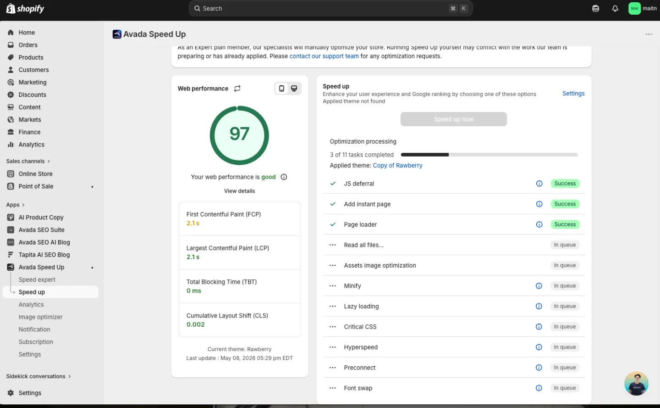
Task: Click the Home icon in sidebar
Action: (11, 33)
